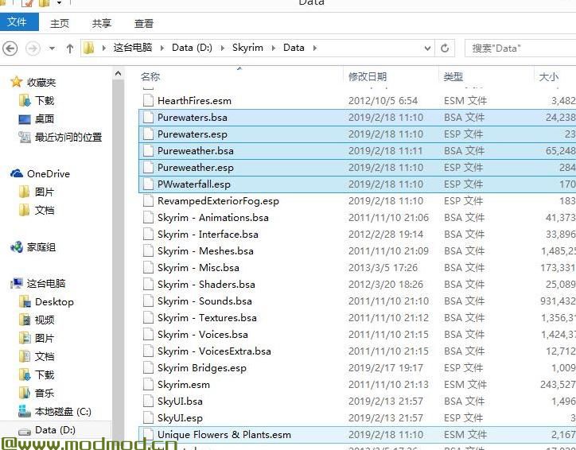Focus the search Data input box

[x=520, y=48]
